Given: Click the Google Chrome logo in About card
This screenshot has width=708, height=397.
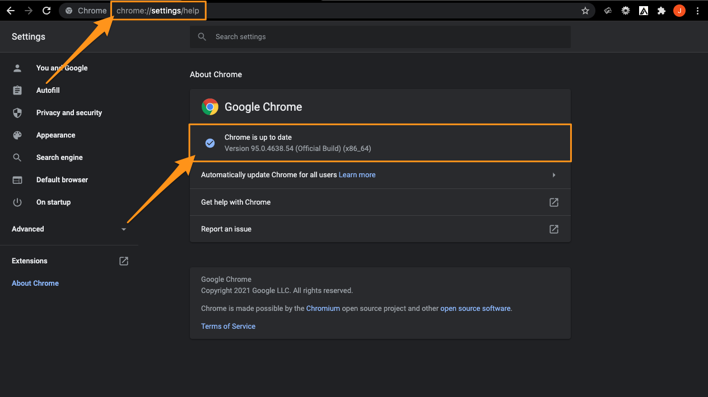Looking at the screenshot, I should pyautogui.click(x=210, y=107).
